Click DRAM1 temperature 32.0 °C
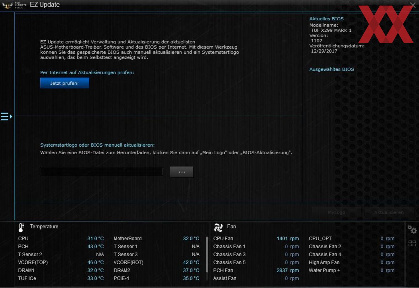 coord(96,270)
